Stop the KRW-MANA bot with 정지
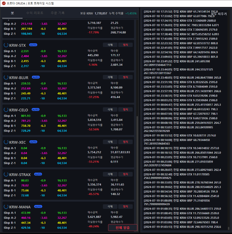Viewport: 232px width, 234px height. [125, 206]
